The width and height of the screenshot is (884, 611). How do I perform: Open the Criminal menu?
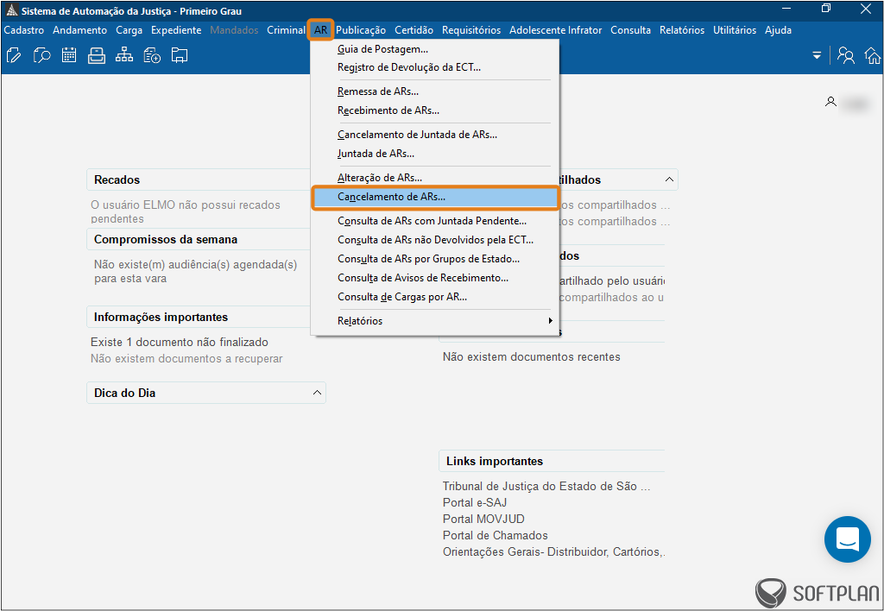286,30
